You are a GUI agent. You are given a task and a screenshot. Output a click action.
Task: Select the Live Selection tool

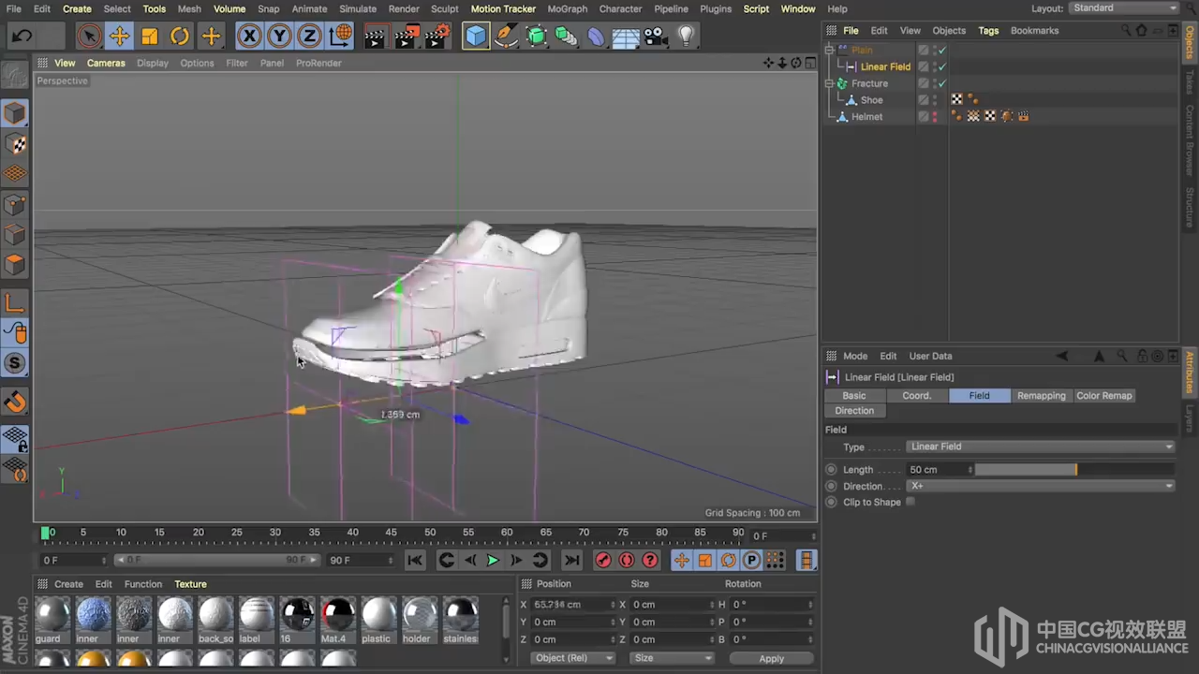[89, 37]
